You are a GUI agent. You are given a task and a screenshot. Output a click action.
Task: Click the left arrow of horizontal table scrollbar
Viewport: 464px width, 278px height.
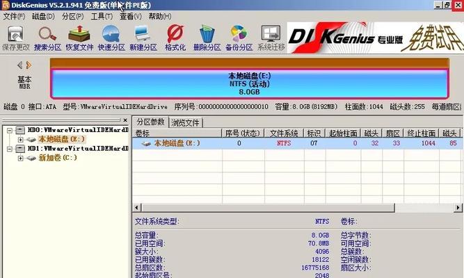pos(136,208)
